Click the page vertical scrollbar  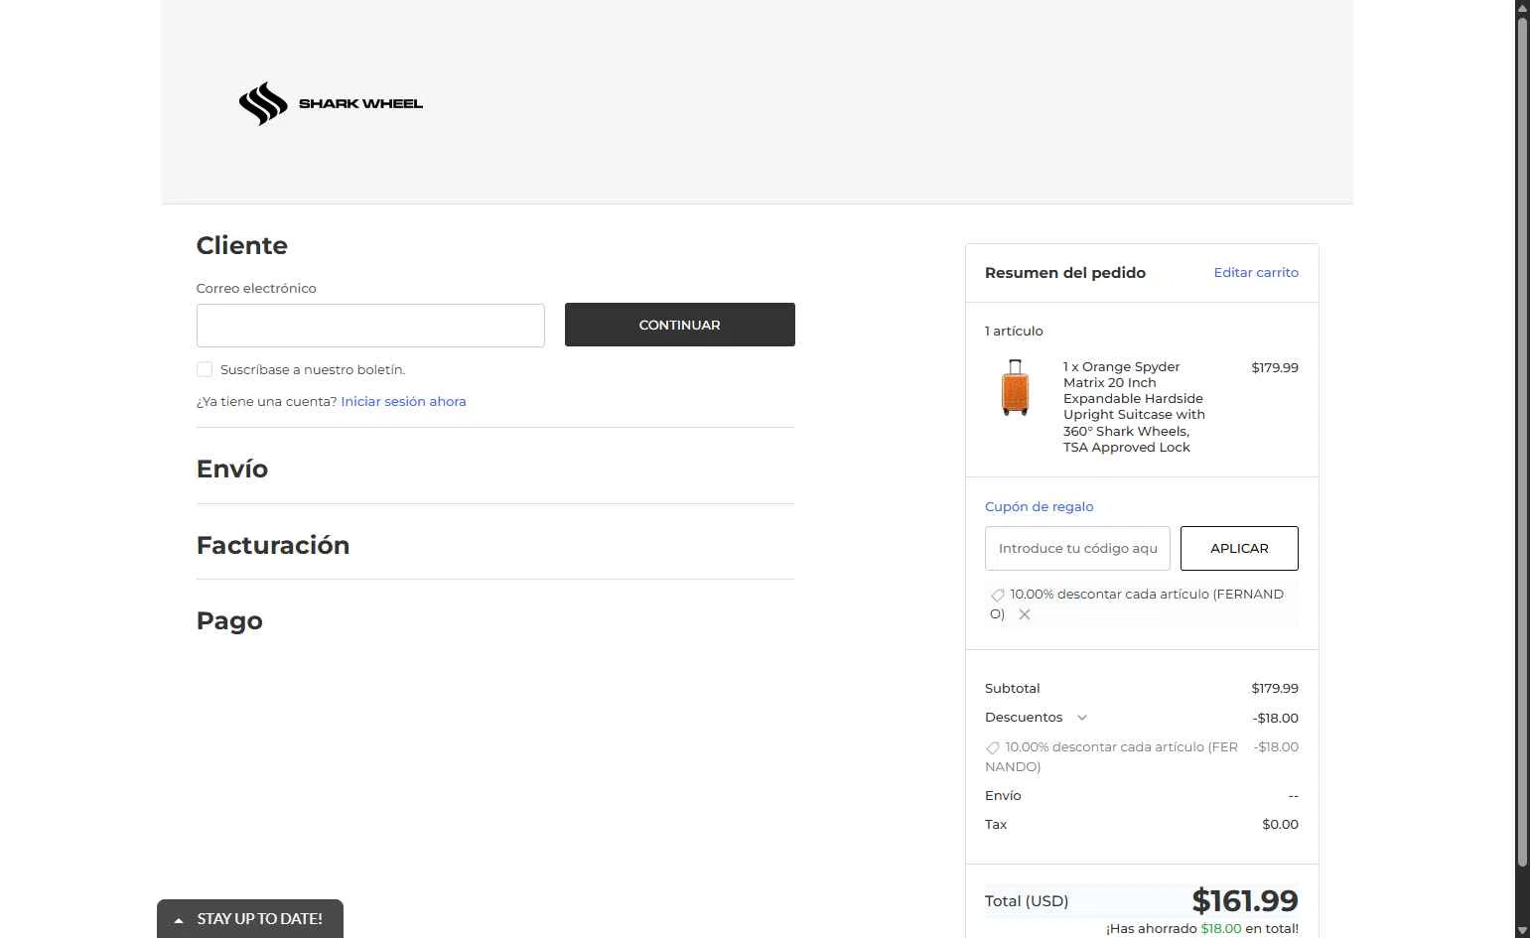tap(1522, 442)
